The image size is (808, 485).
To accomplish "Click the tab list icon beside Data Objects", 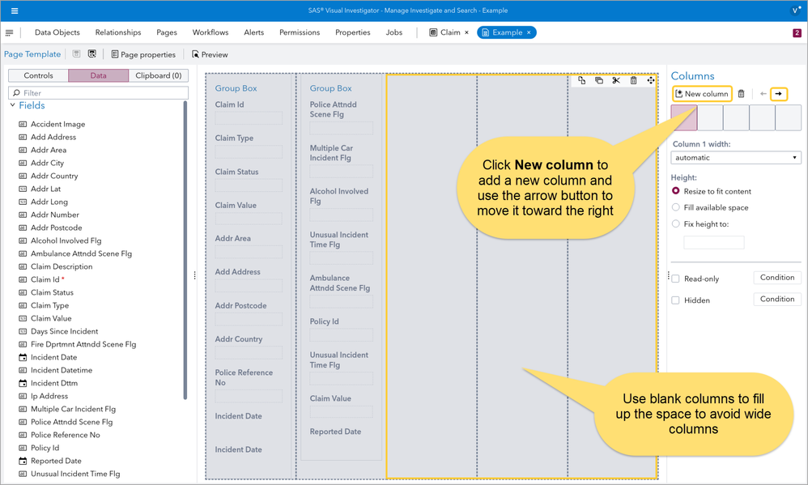I will 9,32.
